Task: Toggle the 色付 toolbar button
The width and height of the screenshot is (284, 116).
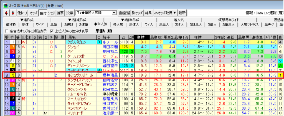Action: (x=43, y=13)
